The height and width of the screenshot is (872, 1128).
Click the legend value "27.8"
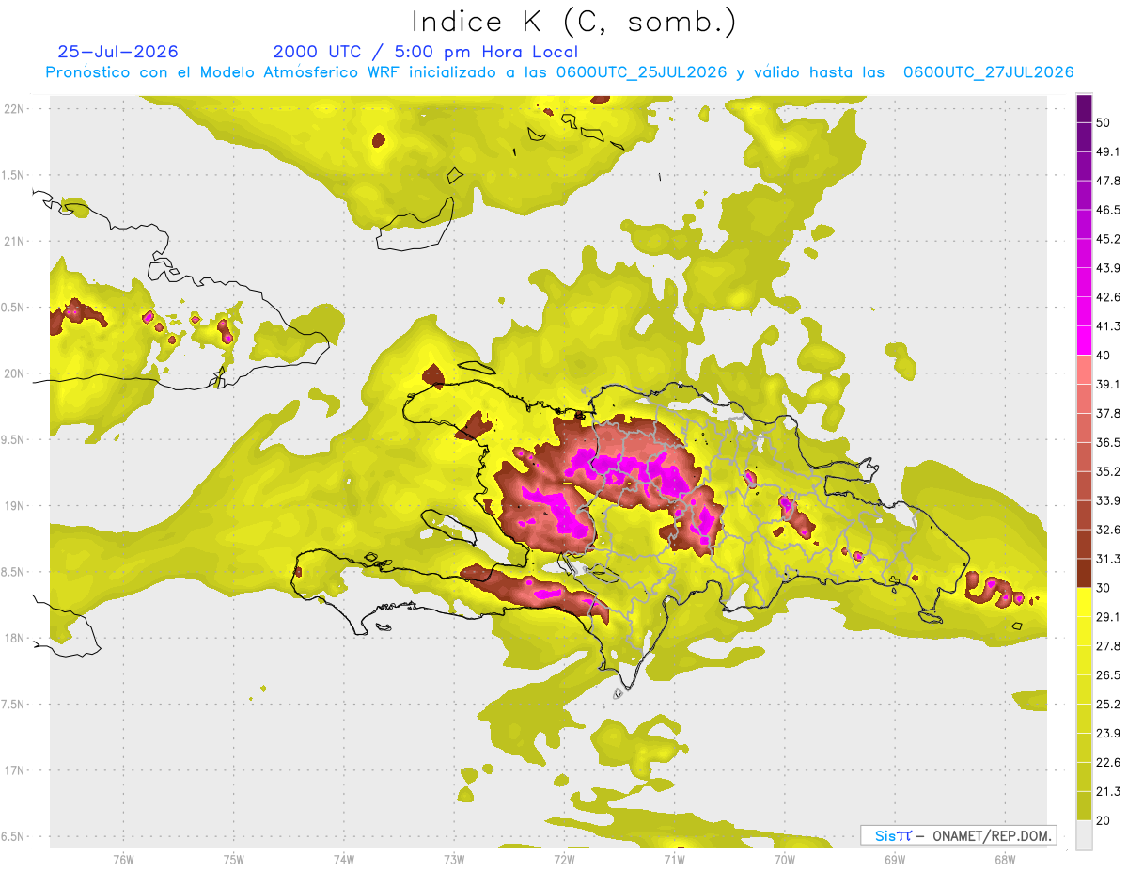coord(1108,646)
